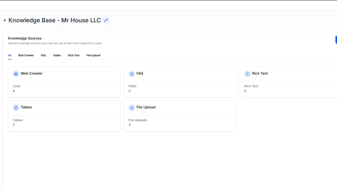337x189 pixels.
Task: Open the Tables tab
Action: pos(57,55)
